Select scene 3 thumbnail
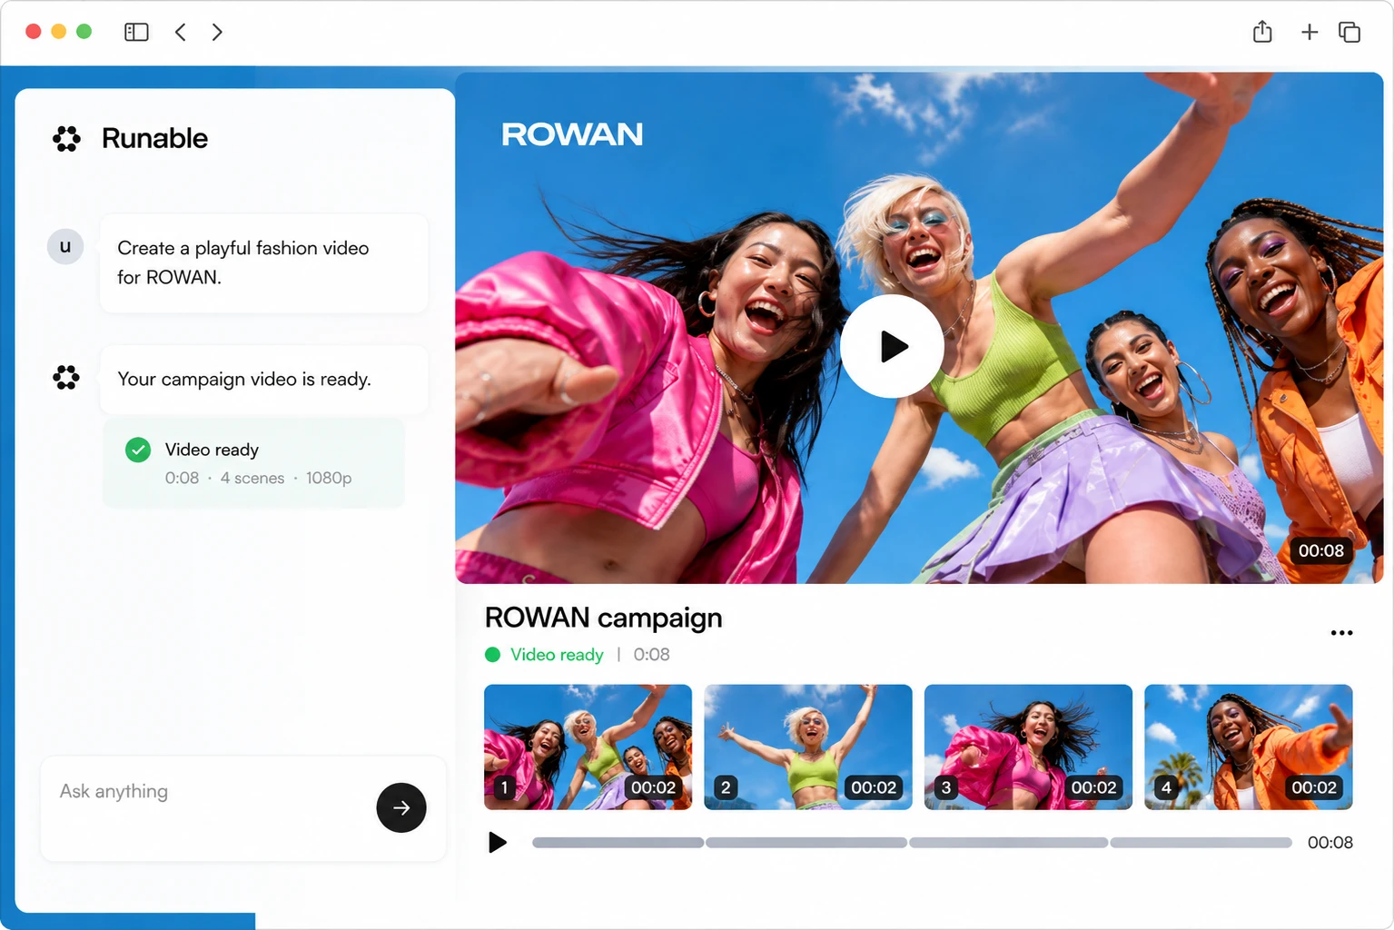Screen dimensions: 1394x930 (x=1028, y=747)
